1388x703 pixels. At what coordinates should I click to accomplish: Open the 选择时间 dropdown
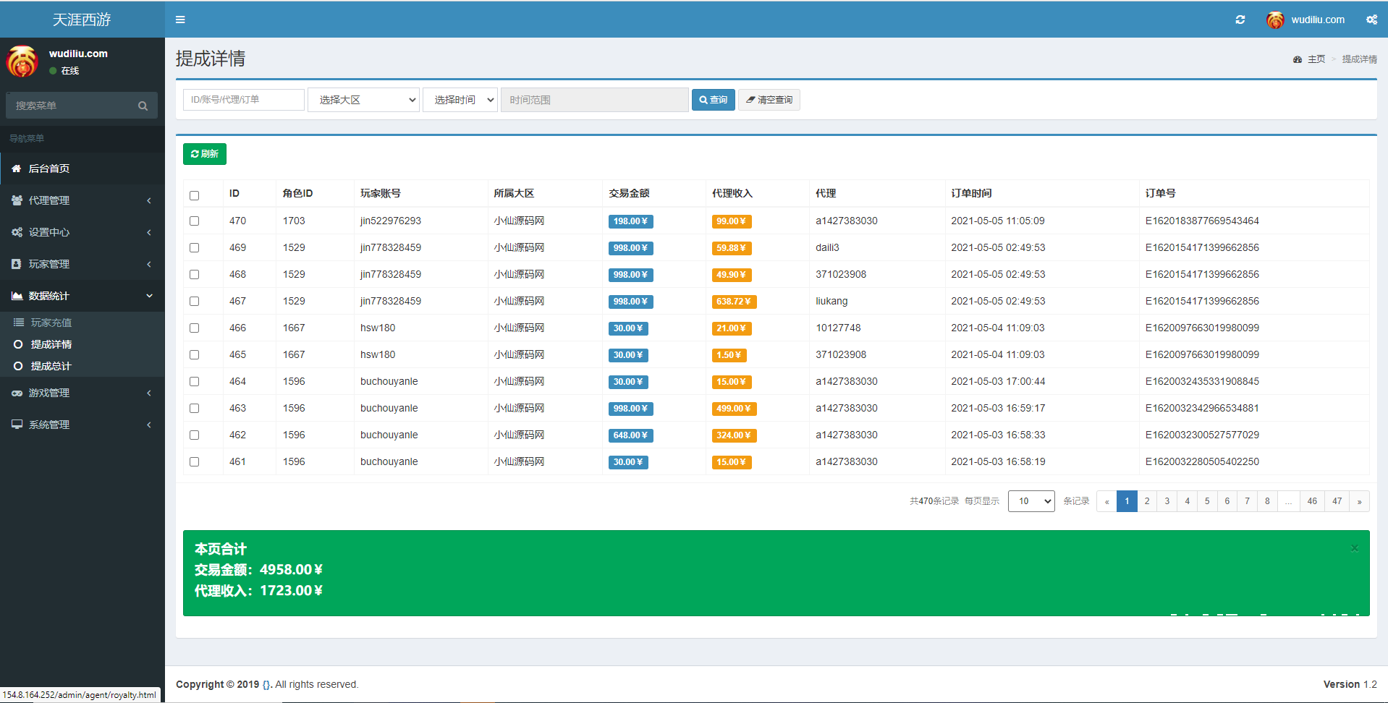tap(460, 100)
